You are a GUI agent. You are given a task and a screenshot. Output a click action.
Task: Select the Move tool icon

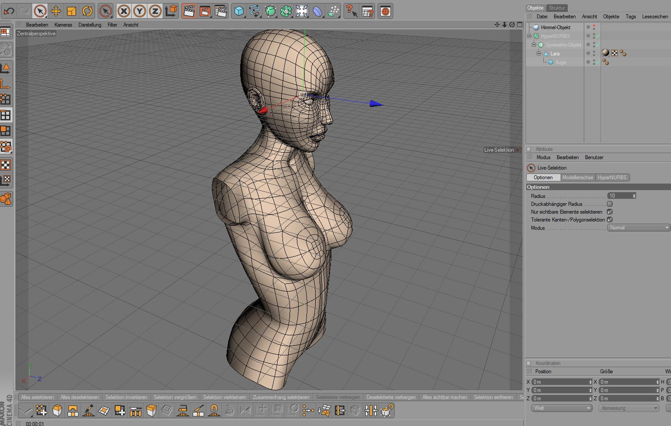(x=56, y=11)
